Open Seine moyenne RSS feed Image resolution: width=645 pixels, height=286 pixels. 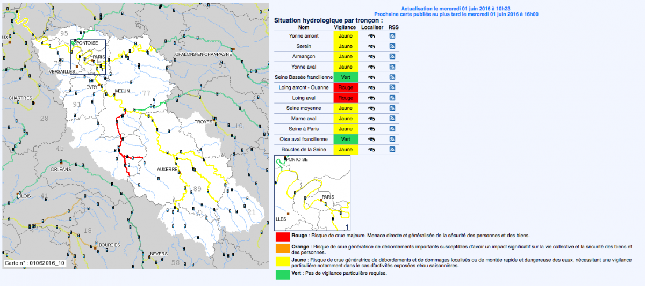point(393,108)
